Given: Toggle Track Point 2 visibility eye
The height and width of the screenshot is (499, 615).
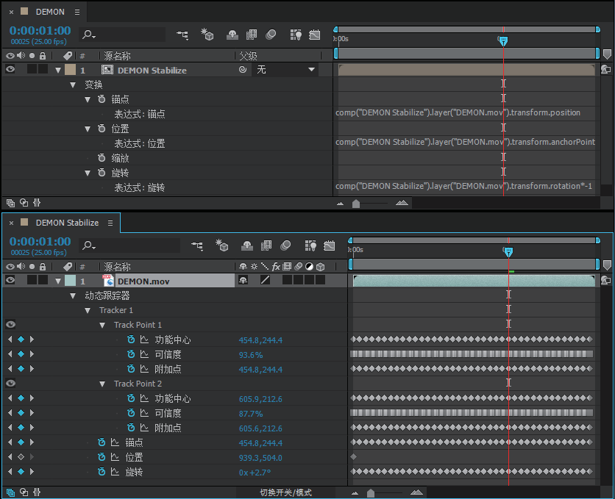Looking at the screenshot, I should (10, 383).
